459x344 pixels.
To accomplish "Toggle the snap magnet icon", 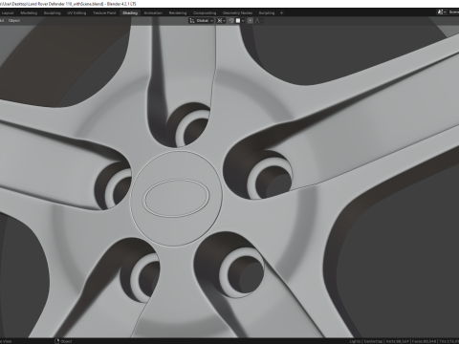I will (231, 21).
